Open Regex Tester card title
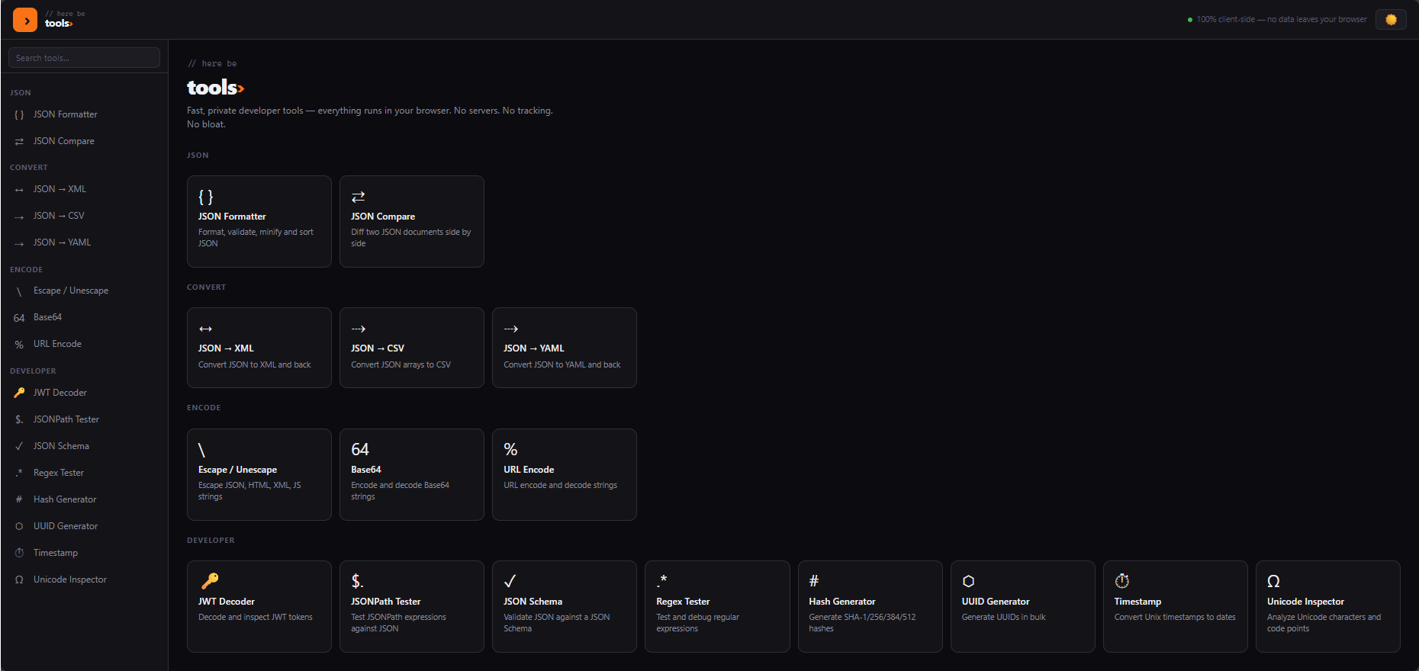Screen dimensions: 1419x671 [x=683, y=602]
